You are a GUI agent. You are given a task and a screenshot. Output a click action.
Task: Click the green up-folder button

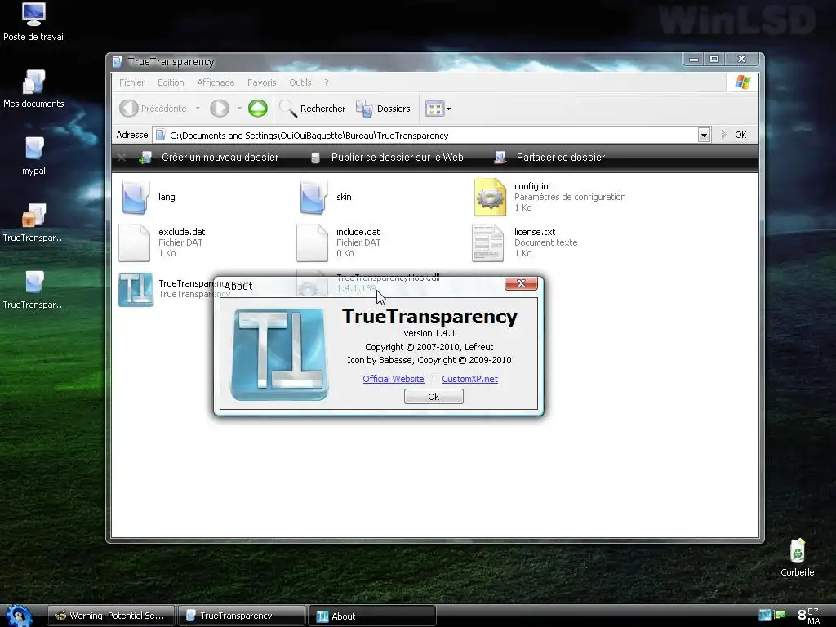[x=257, y=109]
